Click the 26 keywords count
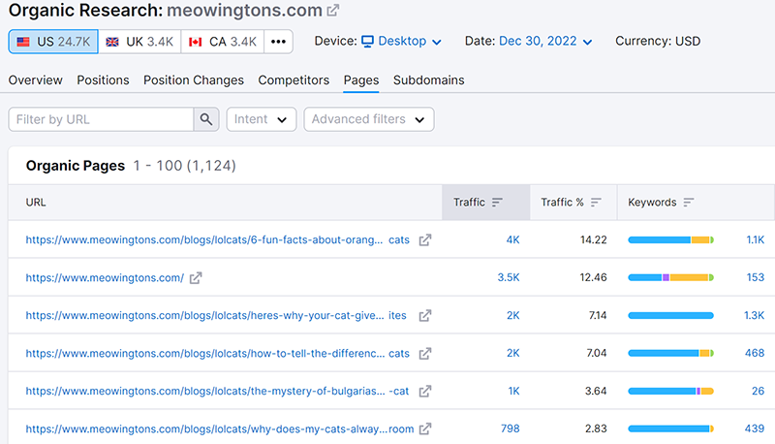The width and height of the screenshot is (775, 444). [x=759, y=391]
